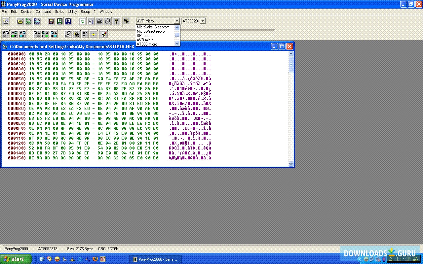Click the Windows start button
Image resolution: width=423 pixels, height=264 pixels.
pos(16,259)
